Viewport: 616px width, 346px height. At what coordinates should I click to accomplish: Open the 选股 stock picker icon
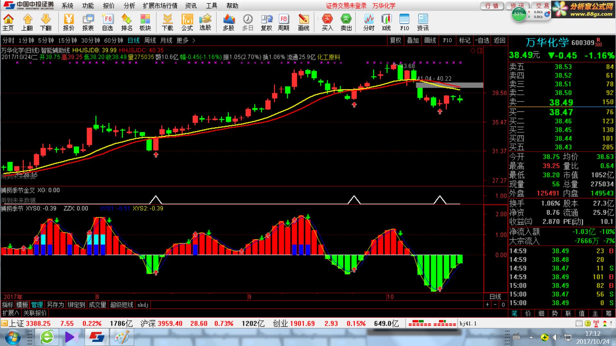point(205,22)
